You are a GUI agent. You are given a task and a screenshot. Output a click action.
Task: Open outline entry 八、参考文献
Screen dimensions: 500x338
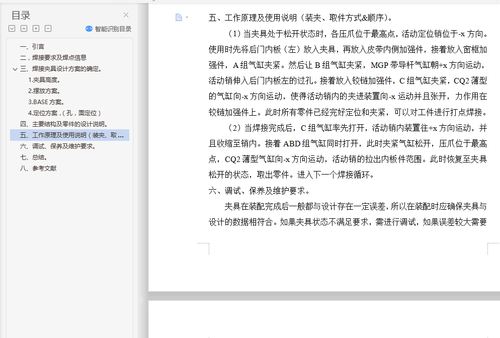tap(38, 168)
